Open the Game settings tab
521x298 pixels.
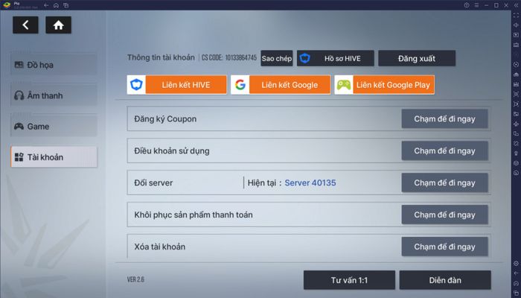click(54, 127)
